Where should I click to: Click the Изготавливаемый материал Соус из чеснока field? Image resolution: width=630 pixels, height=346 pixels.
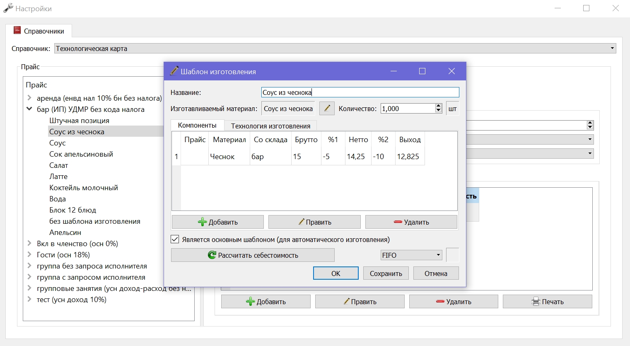[x=288, y=109]
